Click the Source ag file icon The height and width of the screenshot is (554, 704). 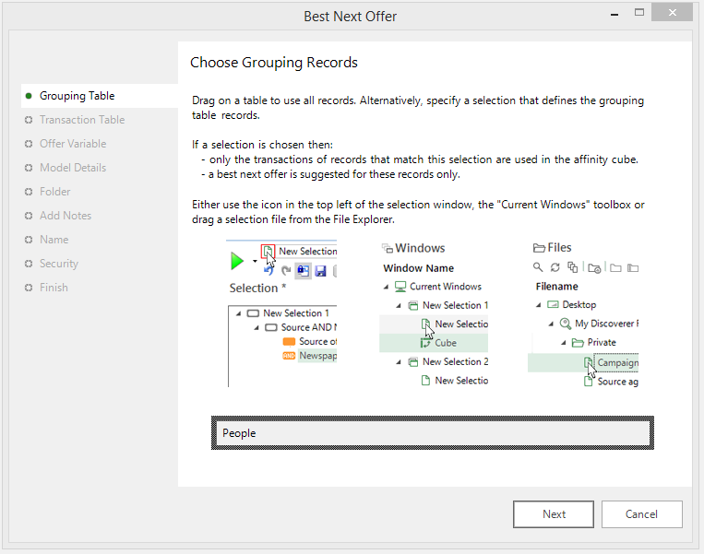tap(588, 382)
